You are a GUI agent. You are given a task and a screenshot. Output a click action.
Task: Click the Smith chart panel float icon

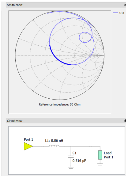pyautogui.click(x=125, y=5)
